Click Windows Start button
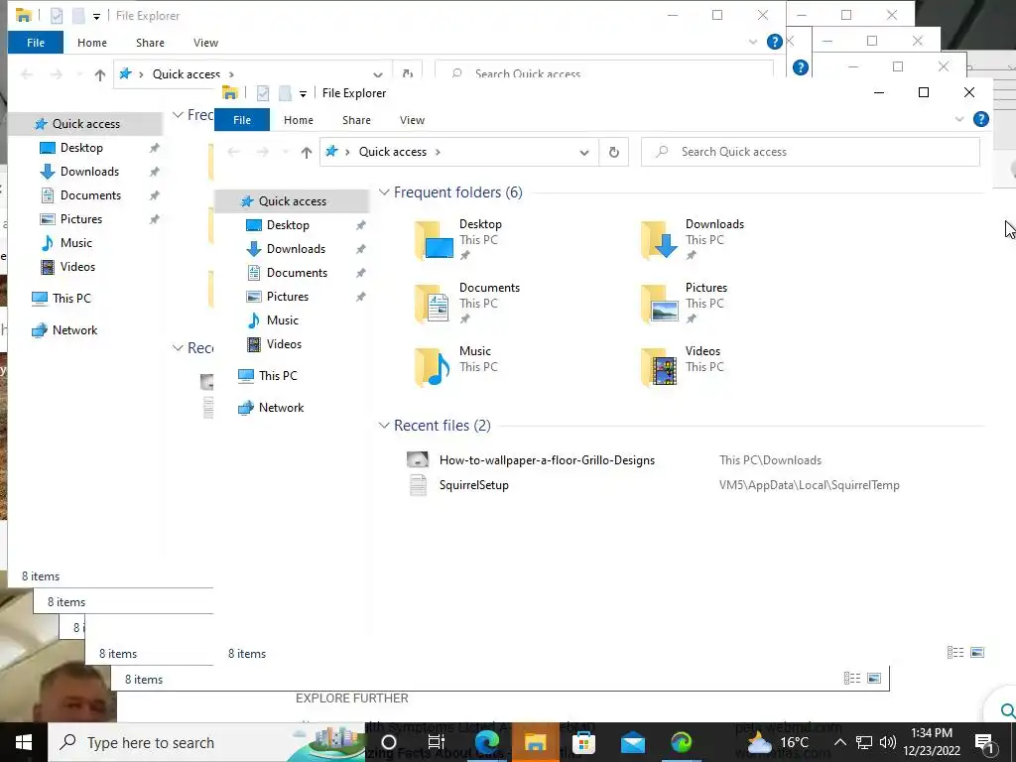The width and height of the screenshot is (1016, 762). coord(24,742)
